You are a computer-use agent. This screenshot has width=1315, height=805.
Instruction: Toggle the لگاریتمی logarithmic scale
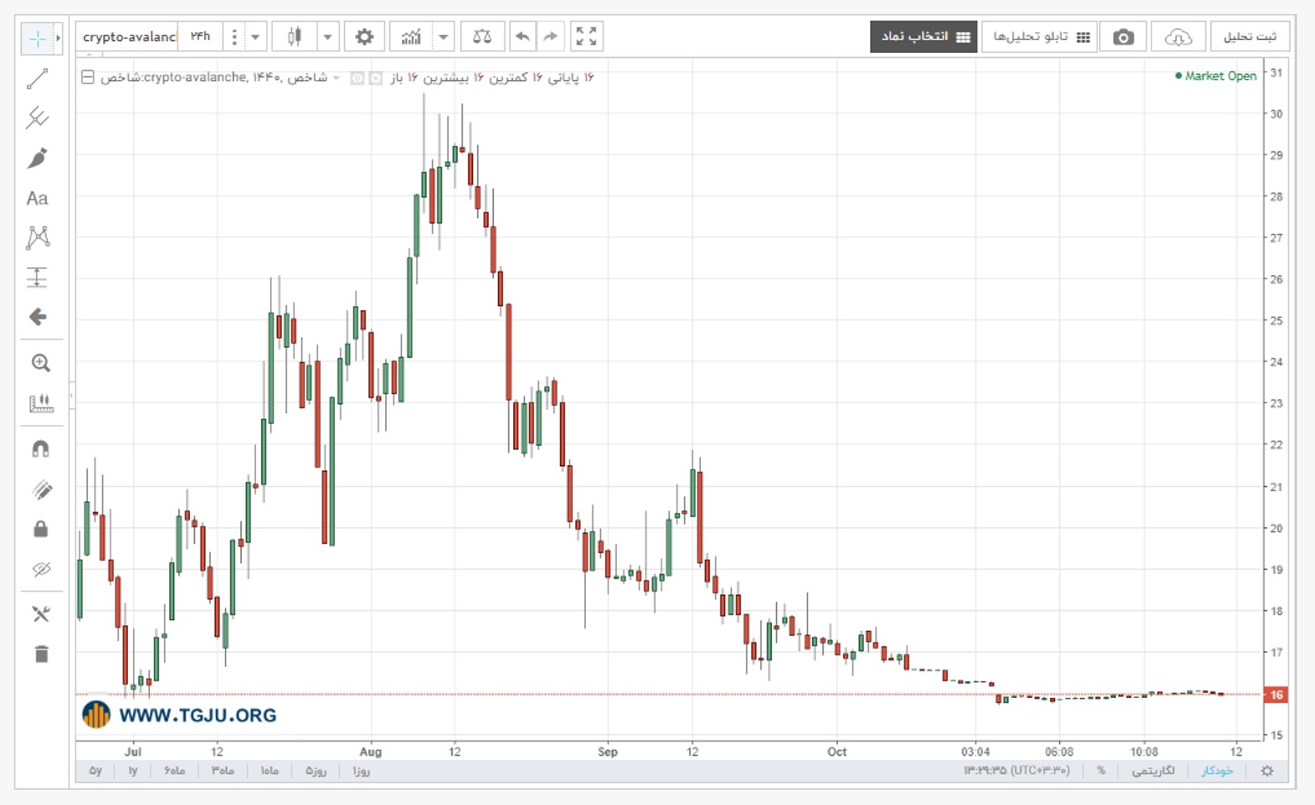click(x=1153, y=771)
